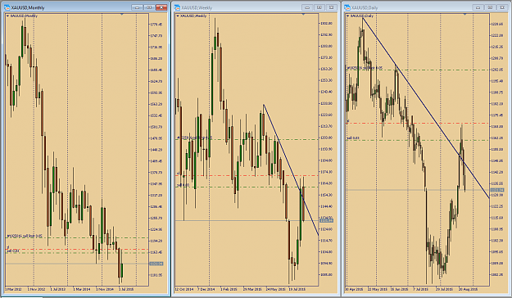
Task: Maximize the XAUUSD,Monthly chart window
Action: [149, 7]
